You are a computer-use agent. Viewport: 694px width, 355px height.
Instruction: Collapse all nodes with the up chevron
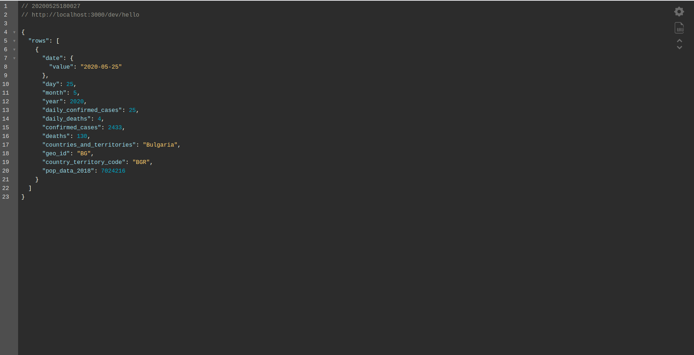pos(680,40)
